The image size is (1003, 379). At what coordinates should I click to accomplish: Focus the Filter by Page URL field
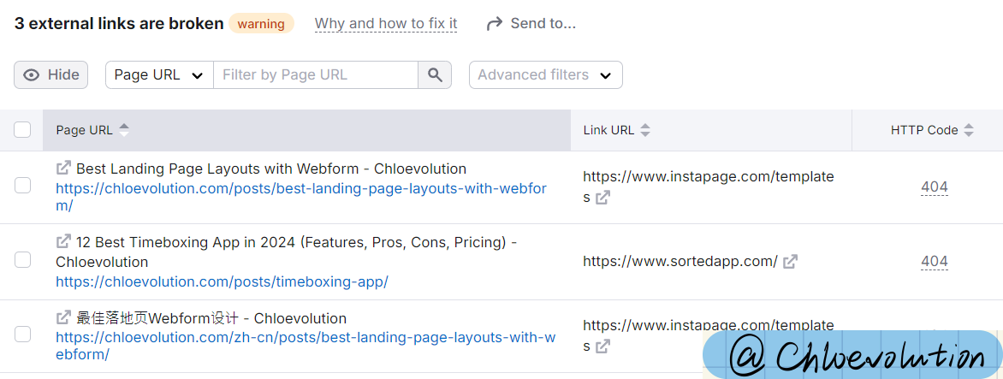[315, 74]
